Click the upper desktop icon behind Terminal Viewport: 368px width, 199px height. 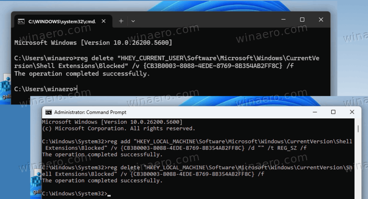point(6,87)
